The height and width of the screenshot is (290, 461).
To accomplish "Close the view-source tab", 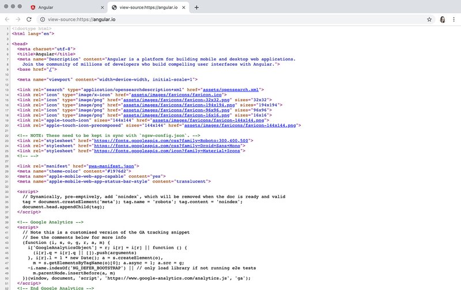I will [184, 7].
